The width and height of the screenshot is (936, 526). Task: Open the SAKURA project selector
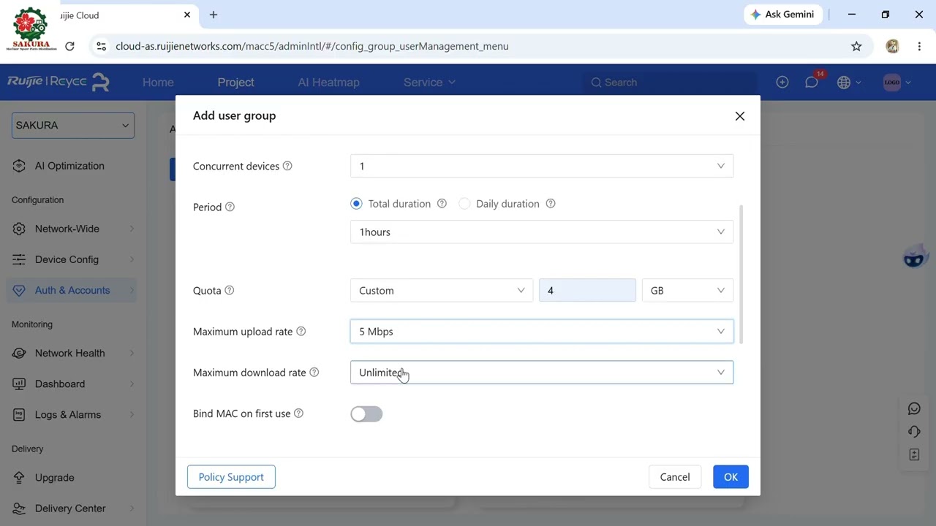[73, 125]
